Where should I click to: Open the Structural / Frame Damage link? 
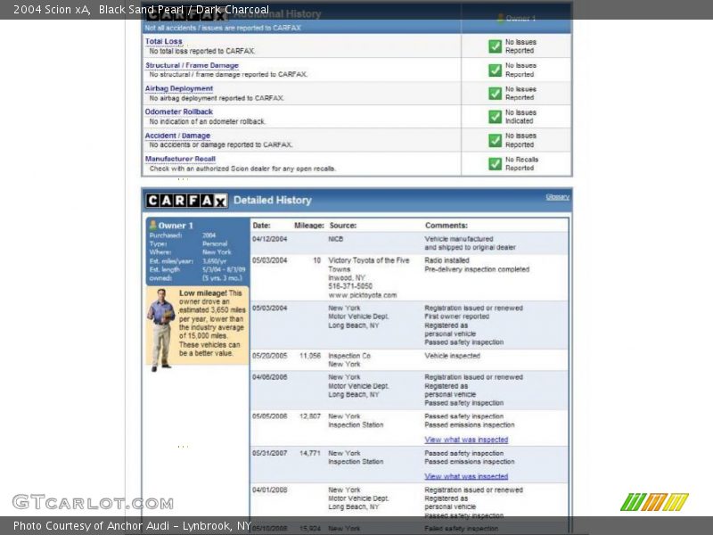tap(192, 65)
